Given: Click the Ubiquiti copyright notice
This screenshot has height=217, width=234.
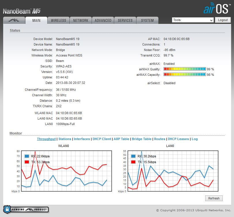Looking at the screenshot, I should point(194,210).
